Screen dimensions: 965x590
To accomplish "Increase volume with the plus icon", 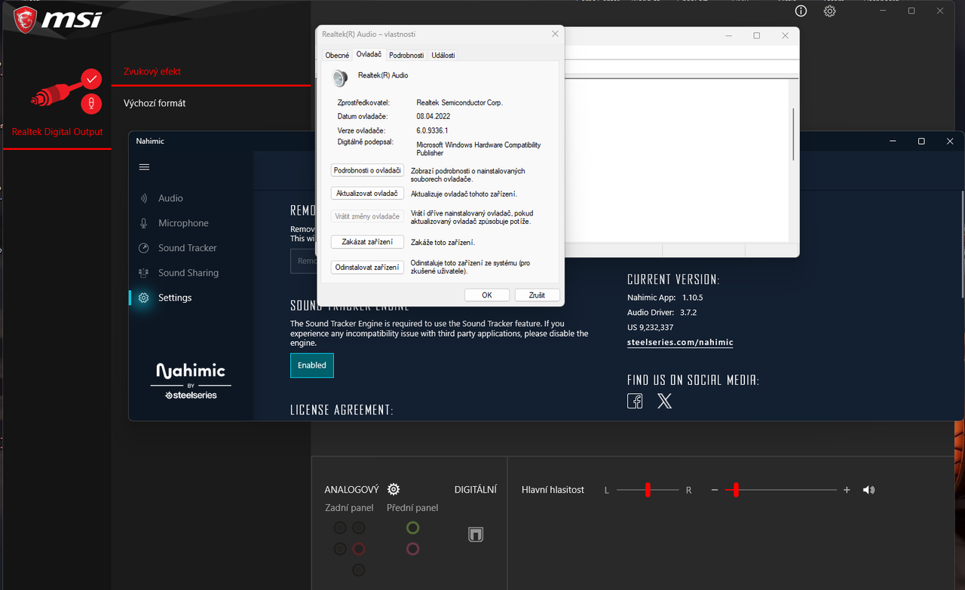I will [x=847, y=490].
